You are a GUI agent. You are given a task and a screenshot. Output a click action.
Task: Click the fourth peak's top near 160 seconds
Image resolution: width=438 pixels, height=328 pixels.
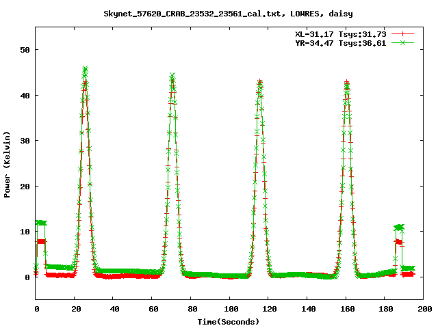pyautogui.click(x=347, y=83)
